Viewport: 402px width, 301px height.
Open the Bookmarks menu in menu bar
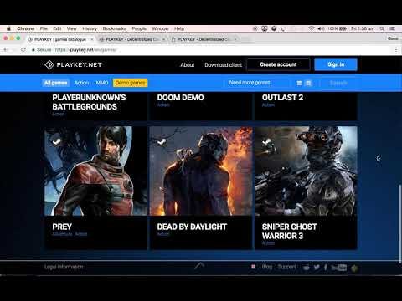pos(115,28)
